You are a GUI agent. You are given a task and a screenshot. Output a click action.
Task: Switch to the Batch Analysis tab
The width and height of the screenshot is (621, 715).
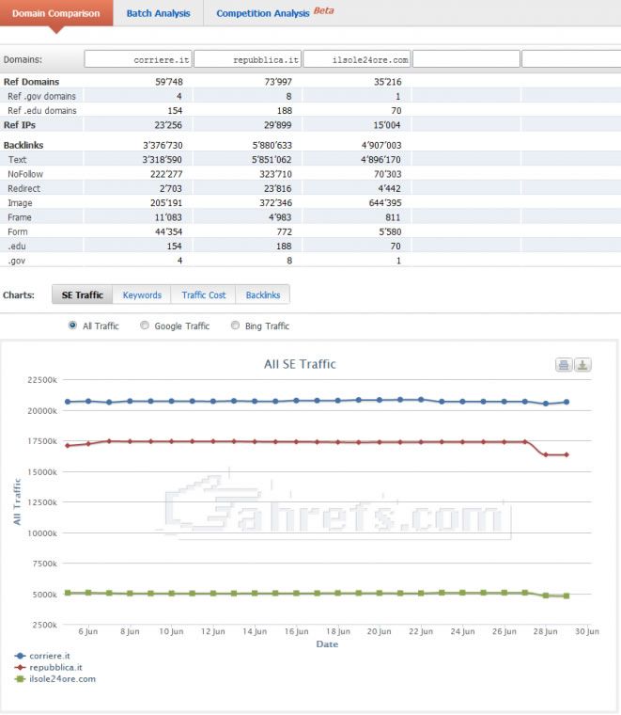click(x=158, y=13)
